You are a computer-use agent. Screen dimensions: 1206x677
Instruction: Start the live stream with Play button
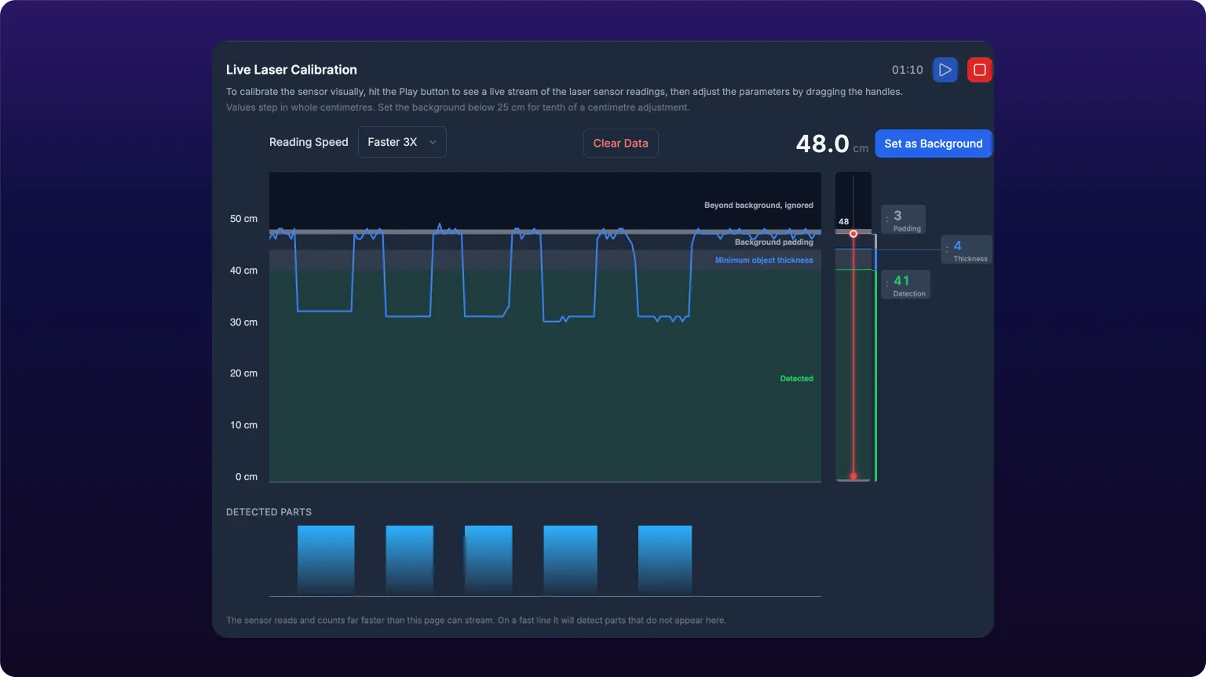(945, 70)
